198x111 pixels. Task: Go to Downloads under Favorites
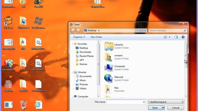[x=83, y=52]
